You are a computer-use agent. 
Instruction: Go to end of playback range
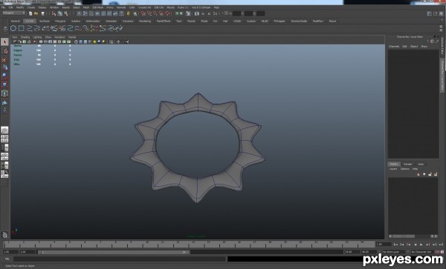coord(441,245)
